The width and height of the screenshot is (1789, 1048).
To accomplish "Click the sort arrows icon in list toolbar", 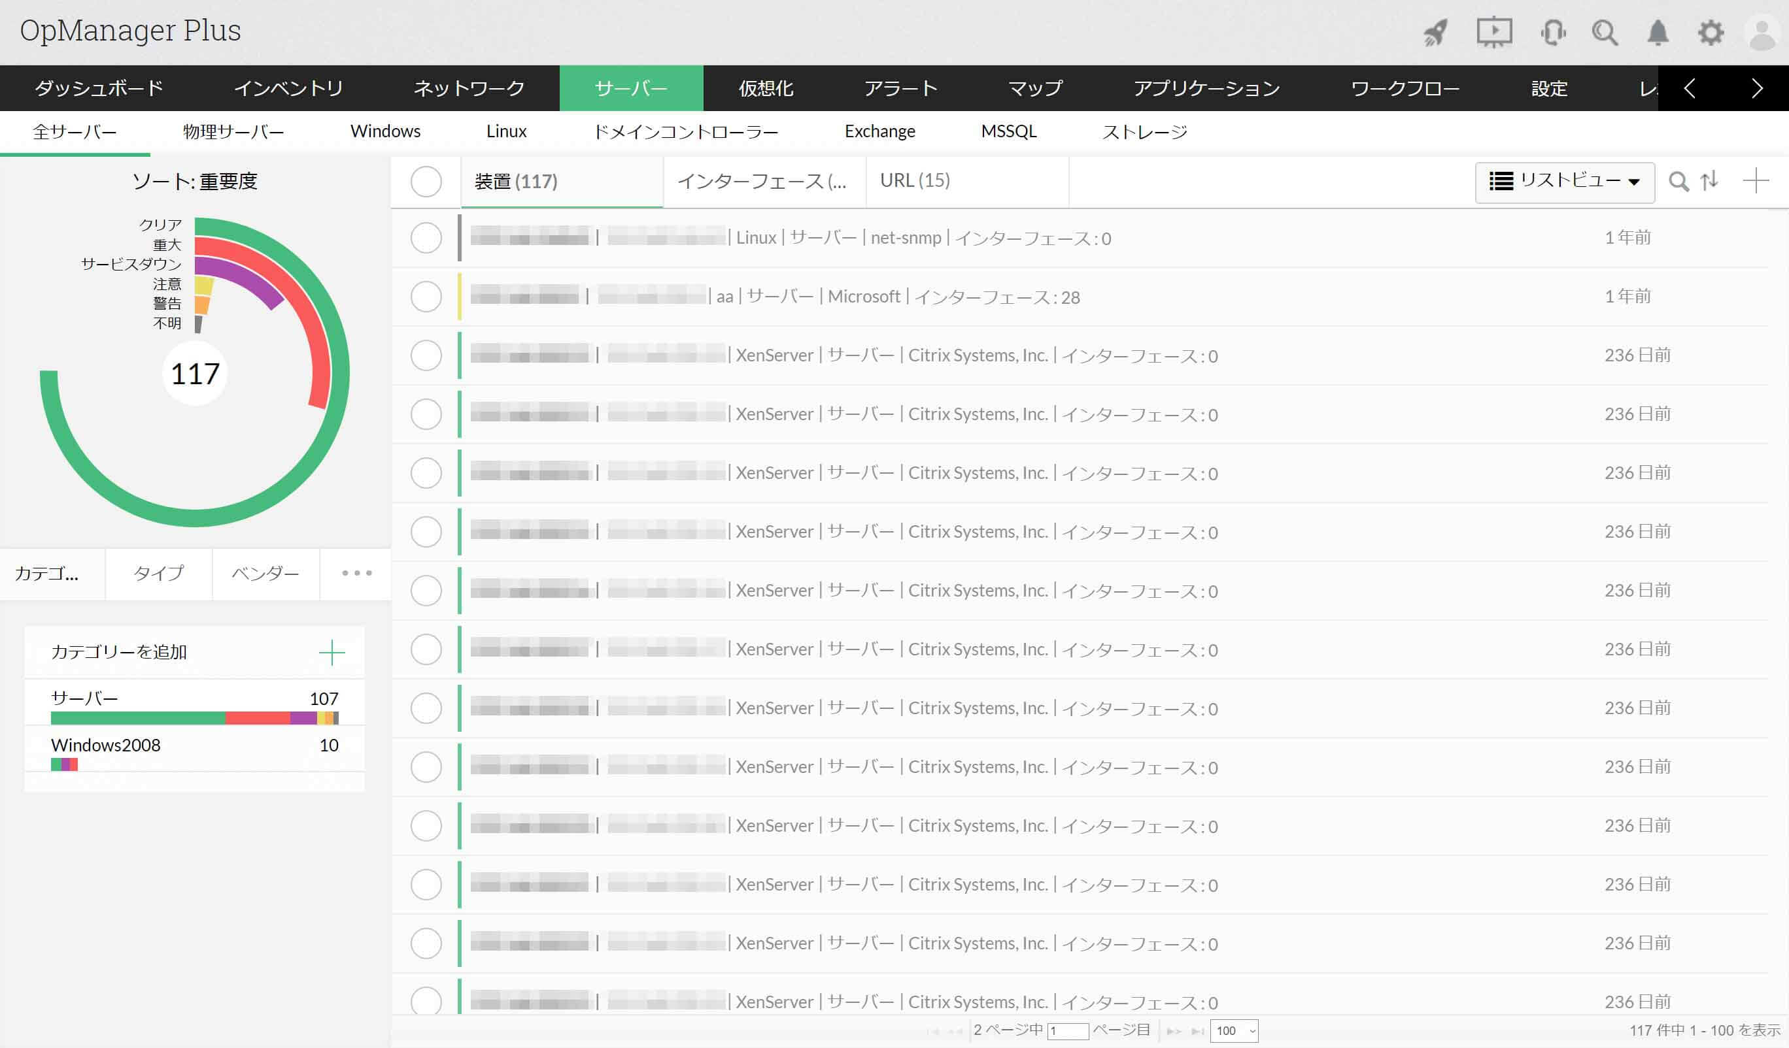I will coord(1709,182).
